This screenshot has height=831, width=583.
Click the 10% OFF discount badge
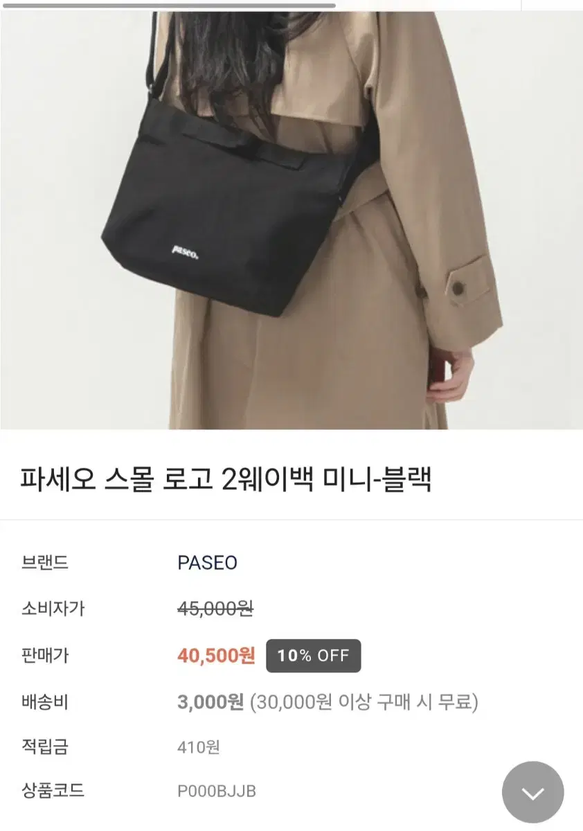[314, 656]
